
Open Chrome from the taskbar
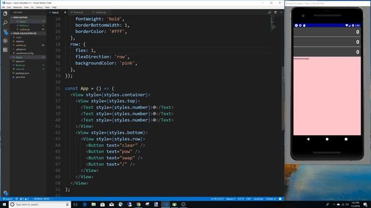click(x=139, y=204)
